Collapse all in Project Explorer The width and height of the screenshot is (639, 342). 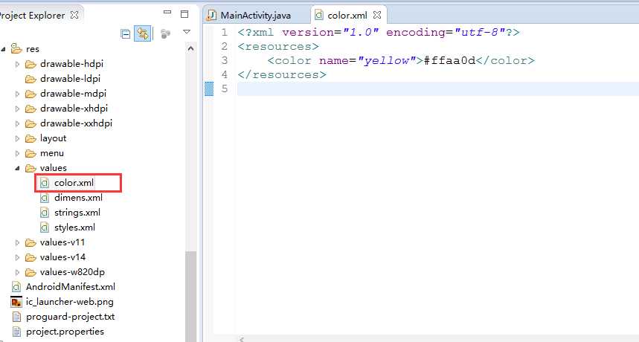126,33
